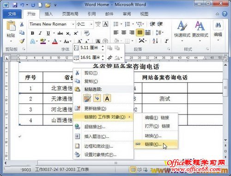
Task: Click the Save icon in quick access toolbar
Action: tap(15, 5)
